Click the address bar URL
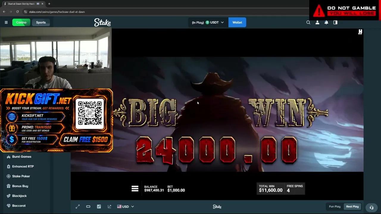381x214 pixels. click(x=57, y=12)
